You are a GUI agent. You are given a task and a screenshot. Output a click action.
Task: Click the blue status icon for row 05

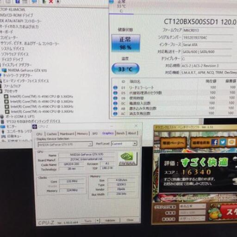(x=115, y=93)
